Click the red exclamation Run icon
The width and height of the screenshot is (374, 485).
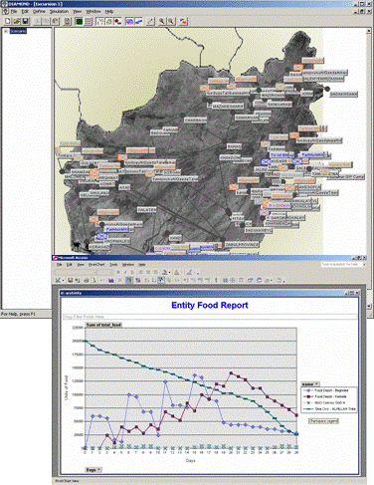[216, 280]
